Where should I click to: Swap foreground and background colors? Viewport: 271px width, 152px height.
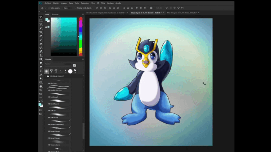point(42,101)
